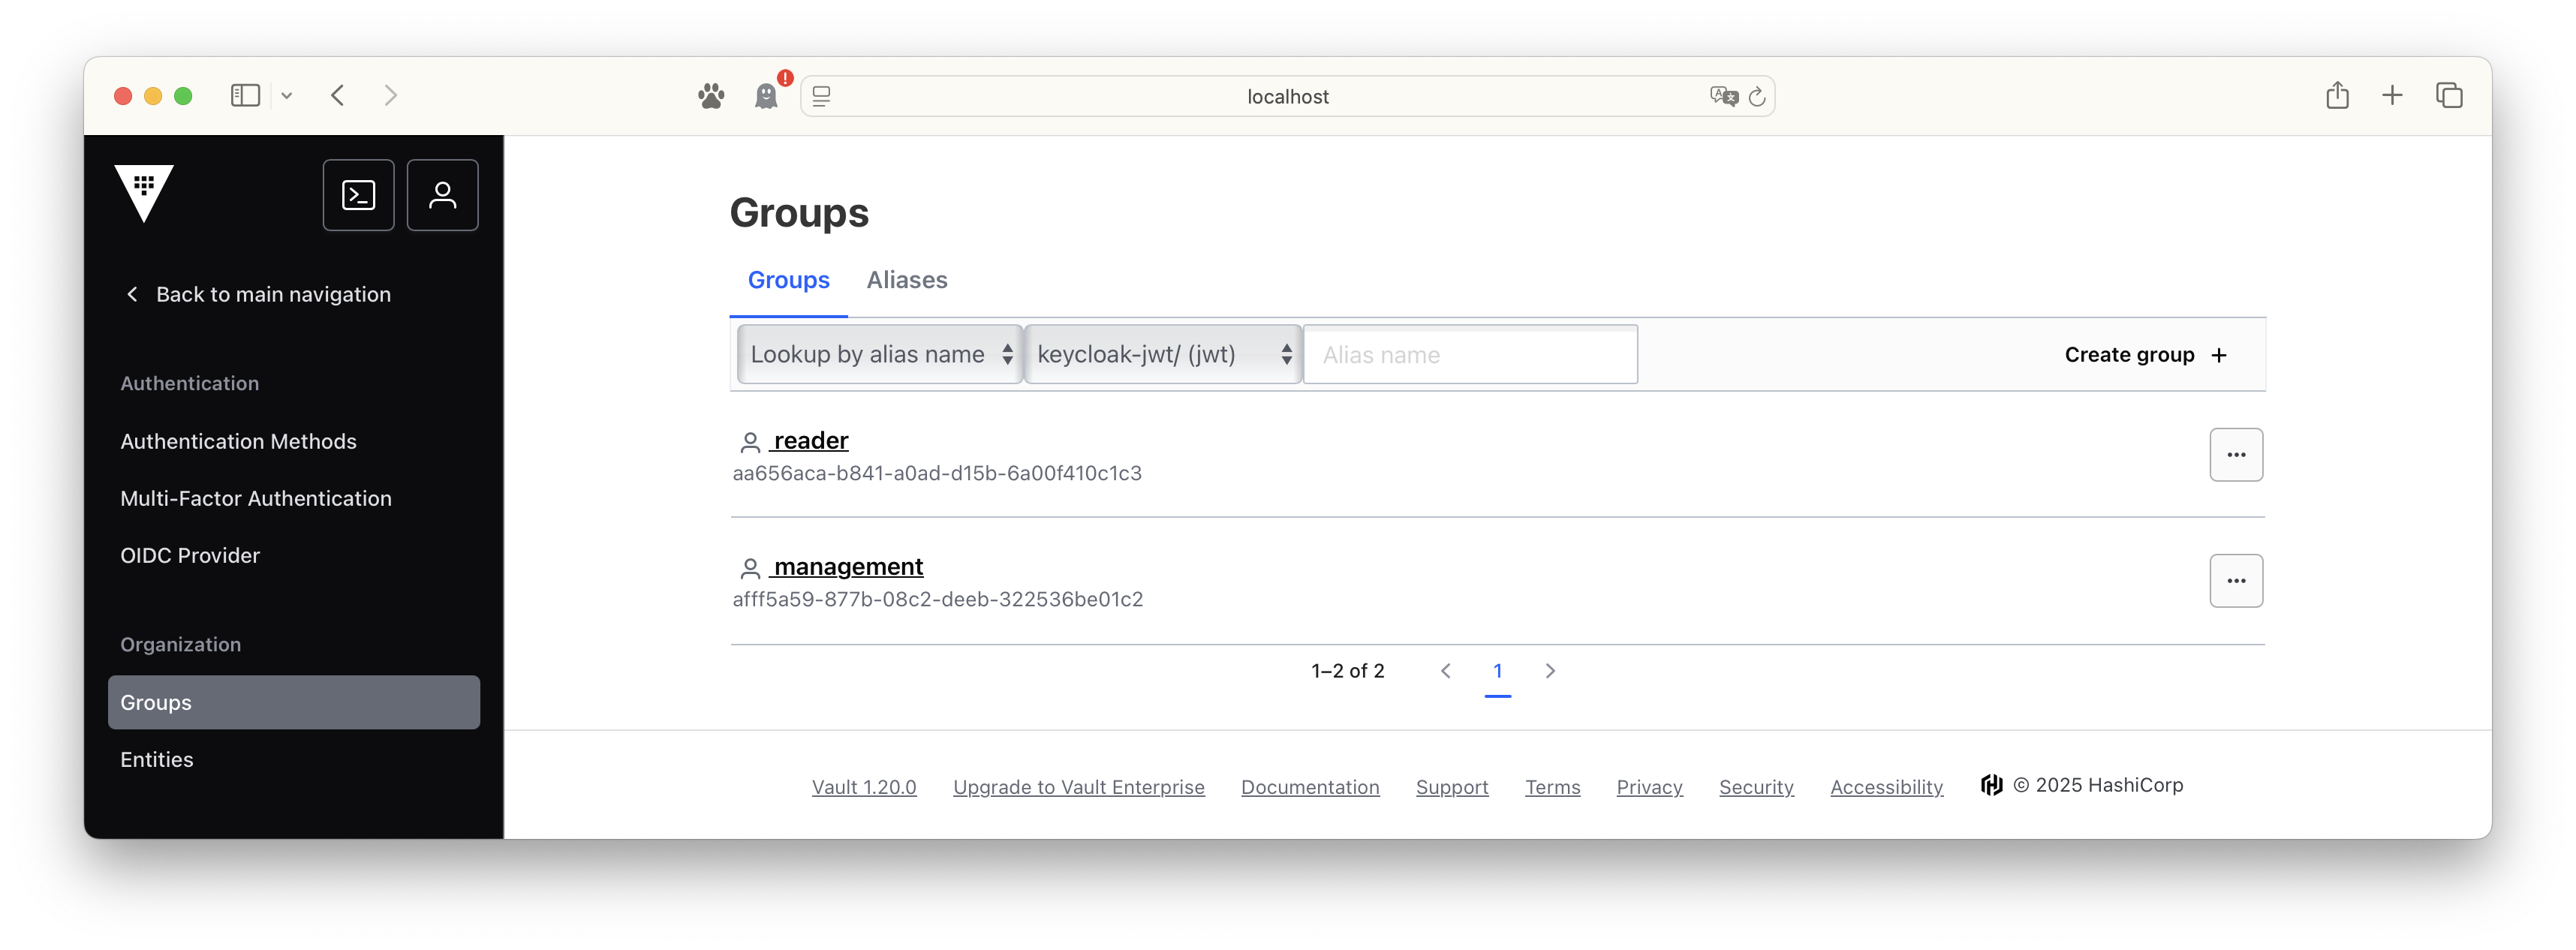The height and width of the screenshot is (950, 2576).
Task: Select Entities in the sidebar
Action: (157, 760)
